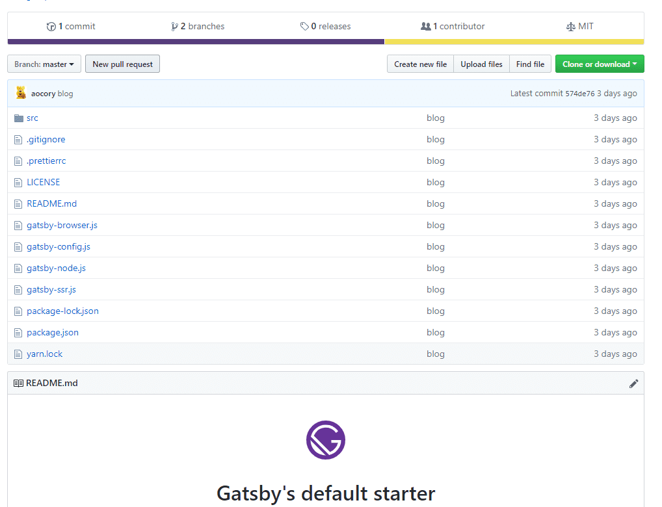Open the package.json file

pos(53,333)
